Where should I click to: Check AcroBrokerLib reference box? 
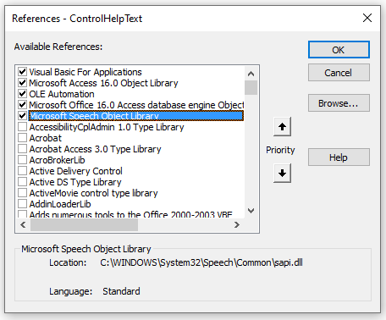(22, 160)
